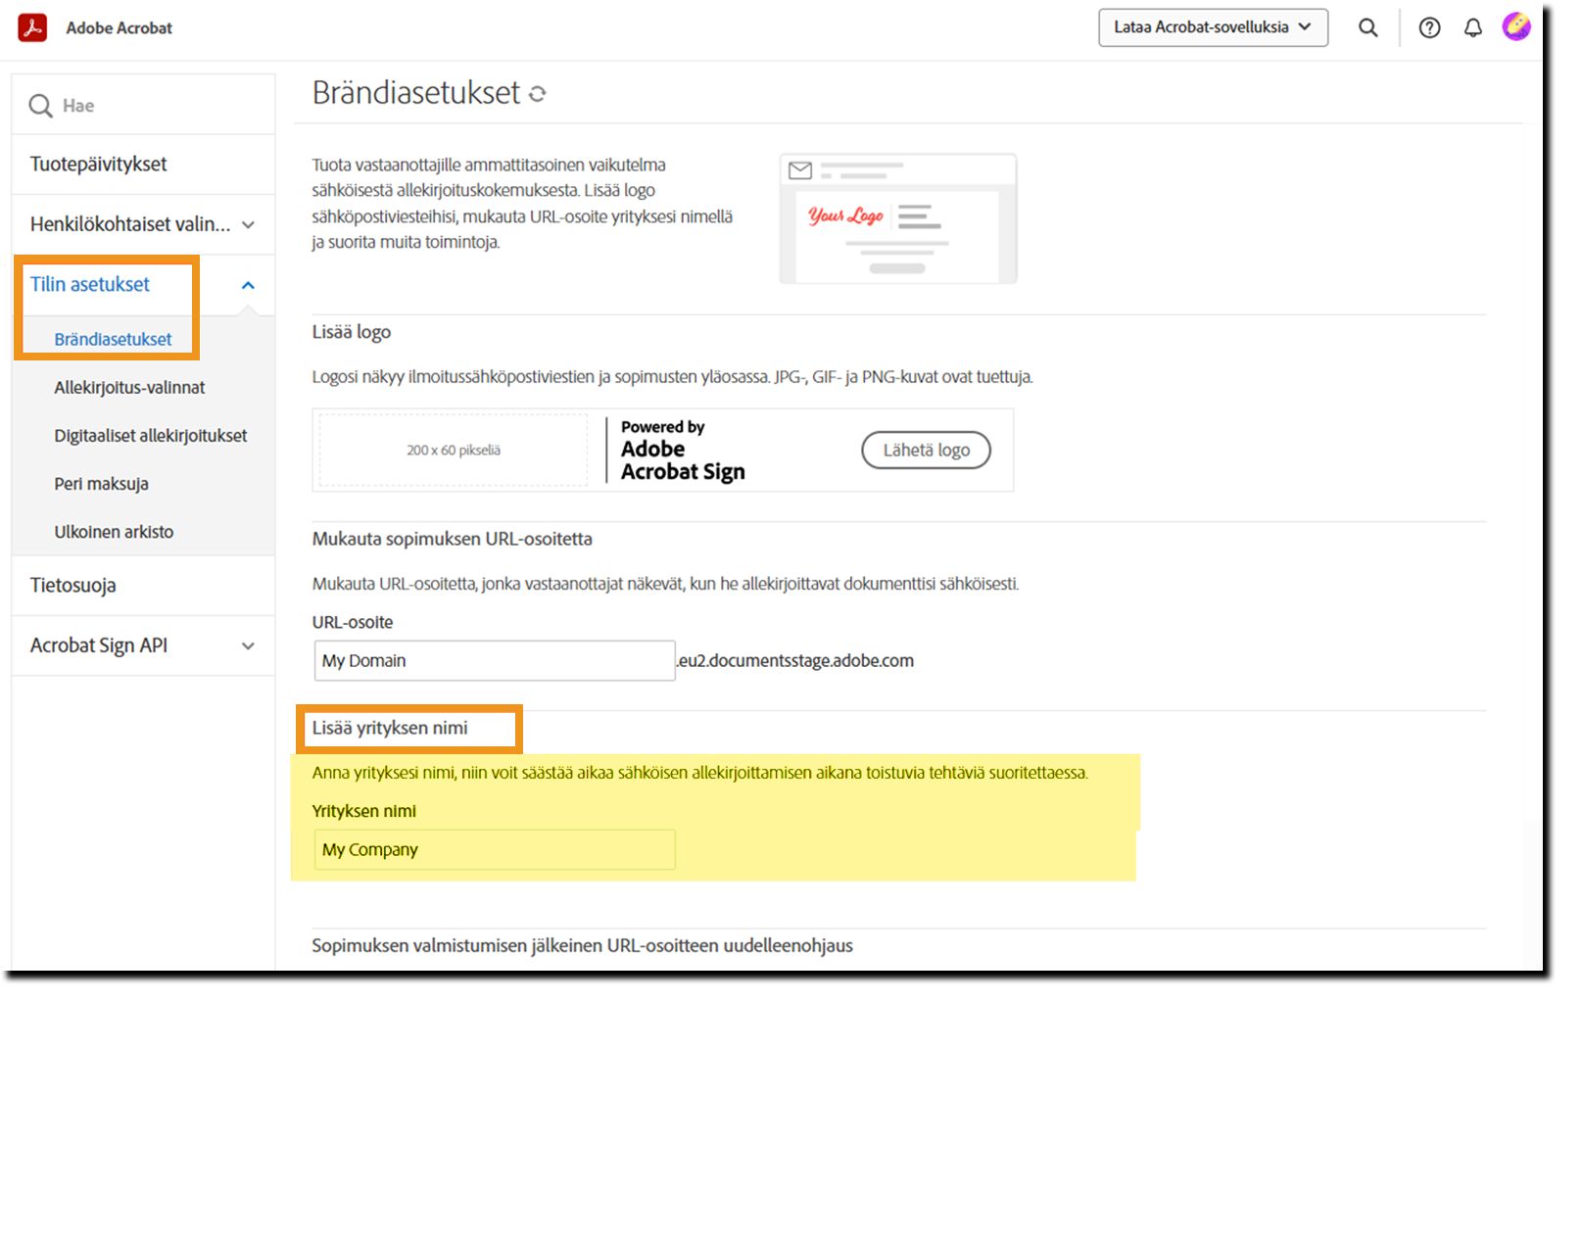The height and width of the screenshot is (1239, 1582).
Task: Open Allekirjoitus-valinnat settings
Action: (x=129, y=387)
